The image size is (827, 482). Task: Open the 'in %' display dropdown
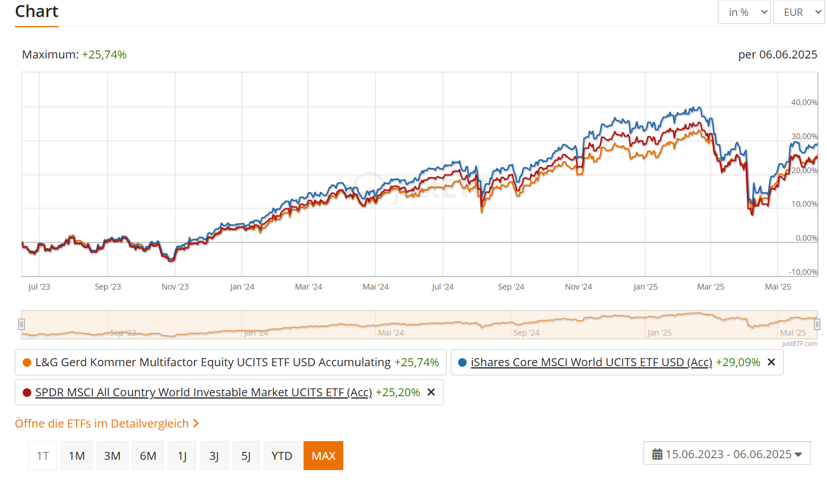[744, 12]
